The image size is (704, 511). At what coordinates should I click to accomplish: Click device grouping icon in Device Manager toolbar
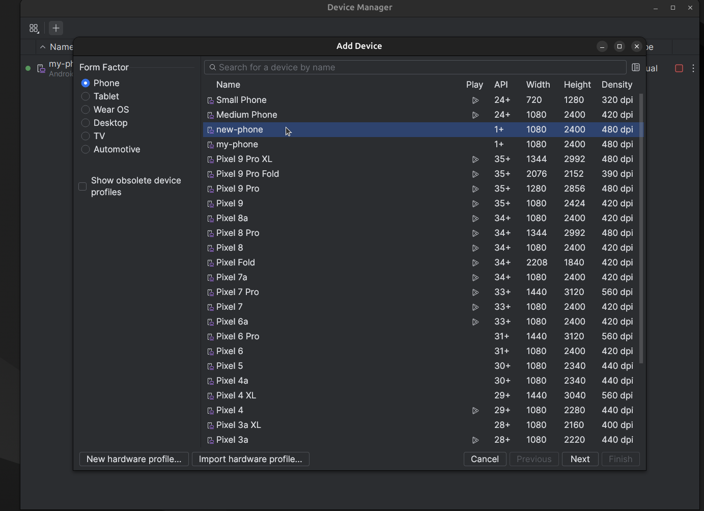(34, 28)
